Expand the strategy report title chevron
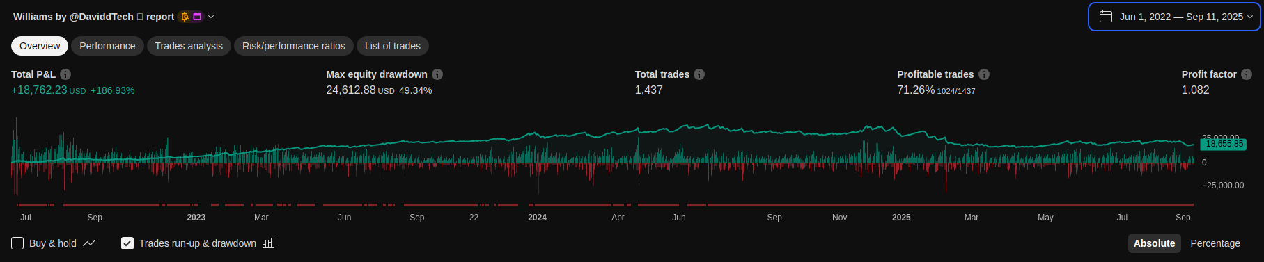 pyautogui.click(x=211, y=17)
